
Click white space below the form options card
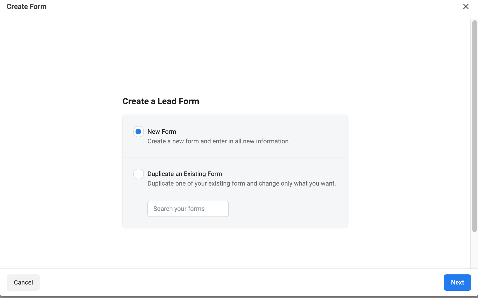pos(235,247)
